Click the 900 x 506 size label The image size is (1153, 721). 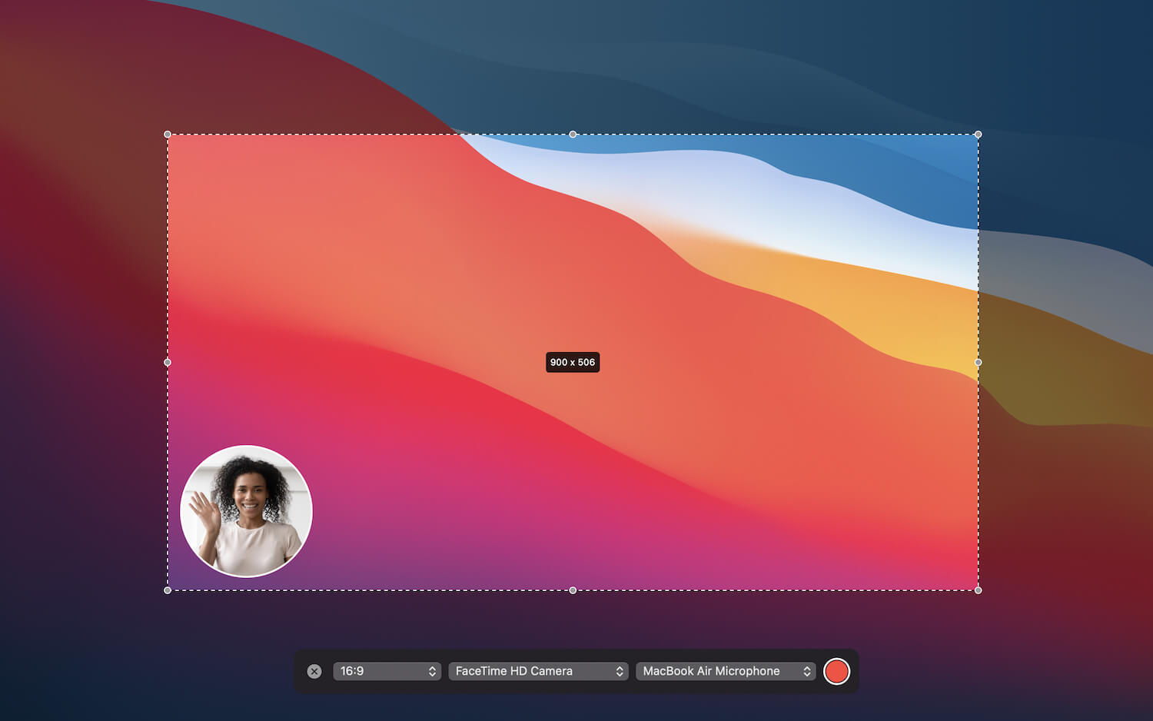coord(573,362)
